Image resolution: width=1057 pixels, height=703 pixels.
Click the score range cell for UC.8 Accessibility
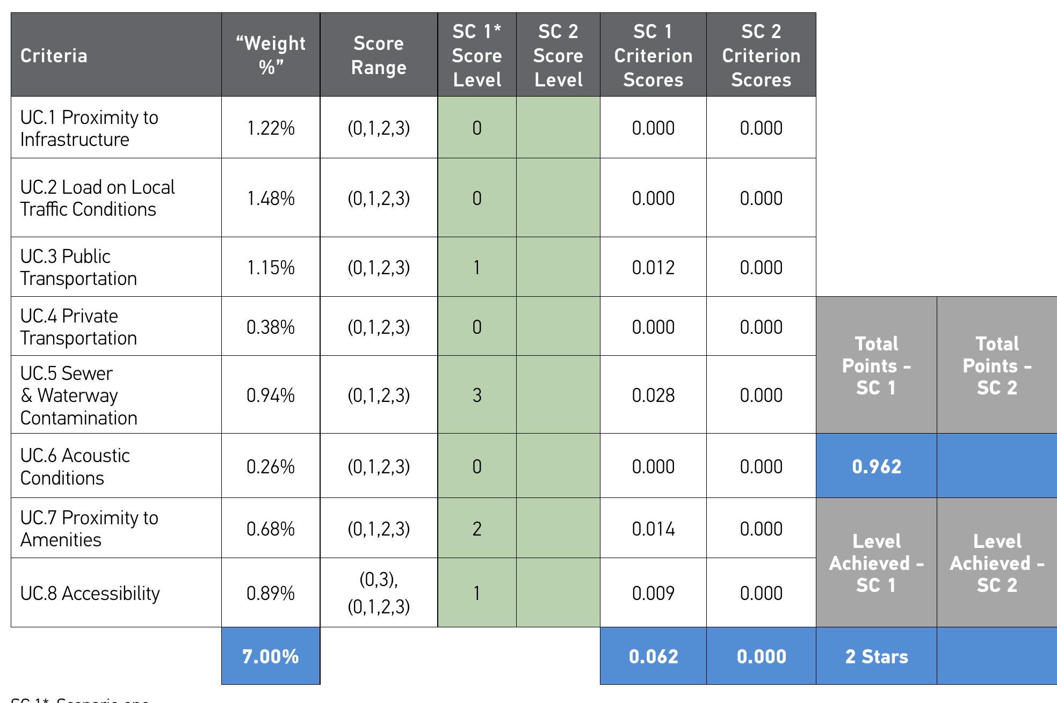pyautogui.click(x=379, y=593)
